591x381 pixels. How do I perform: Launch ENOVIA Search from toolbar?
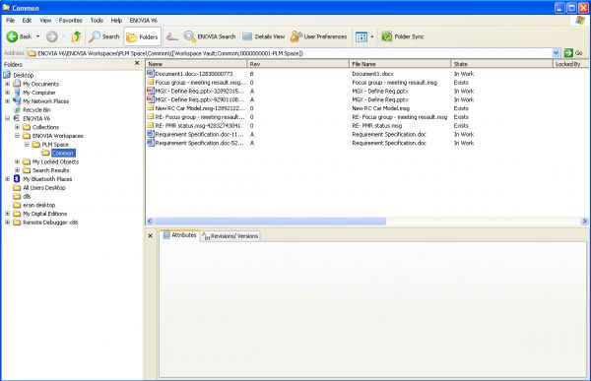tap(210, 36)
